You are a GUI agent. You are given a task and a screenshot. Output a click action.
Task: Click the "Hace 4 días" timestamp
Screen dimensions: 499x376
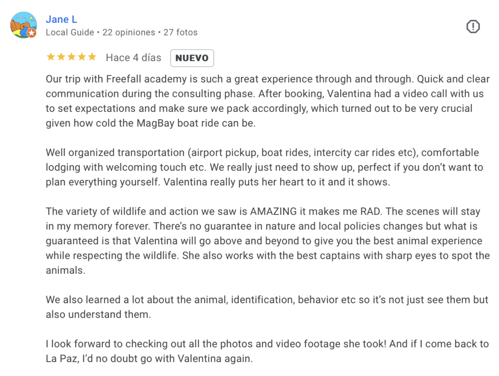coord(134,58)
